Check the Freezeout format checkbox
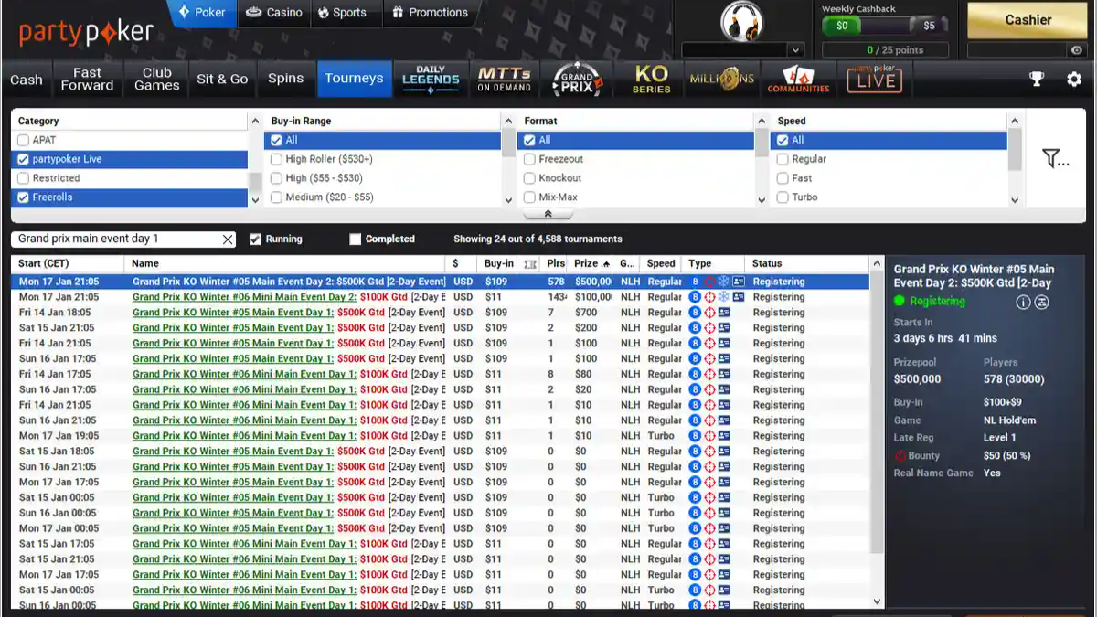Viewport: 1097px width, 617px height. [530, 159]
